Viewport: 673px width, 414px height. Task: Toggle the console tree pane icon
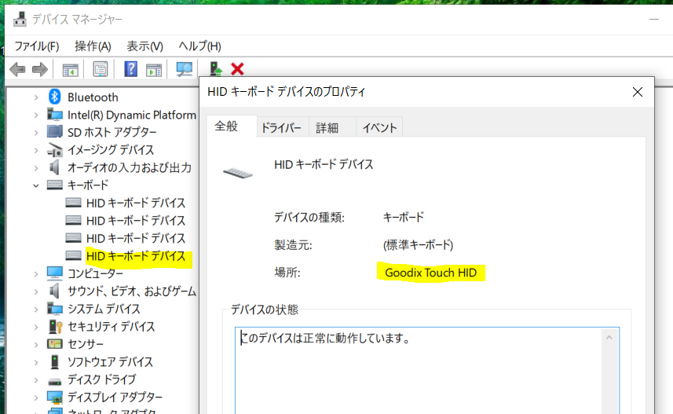click(71, 70)
